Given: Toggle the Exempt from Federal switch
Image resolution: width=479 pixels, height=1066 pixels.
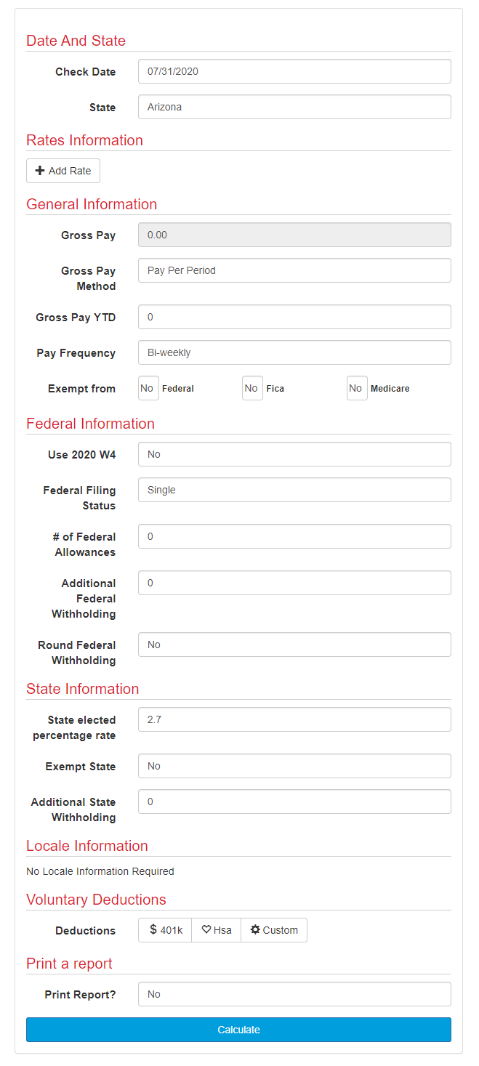Looking at the screenshot, I should (x=148, y=389).
